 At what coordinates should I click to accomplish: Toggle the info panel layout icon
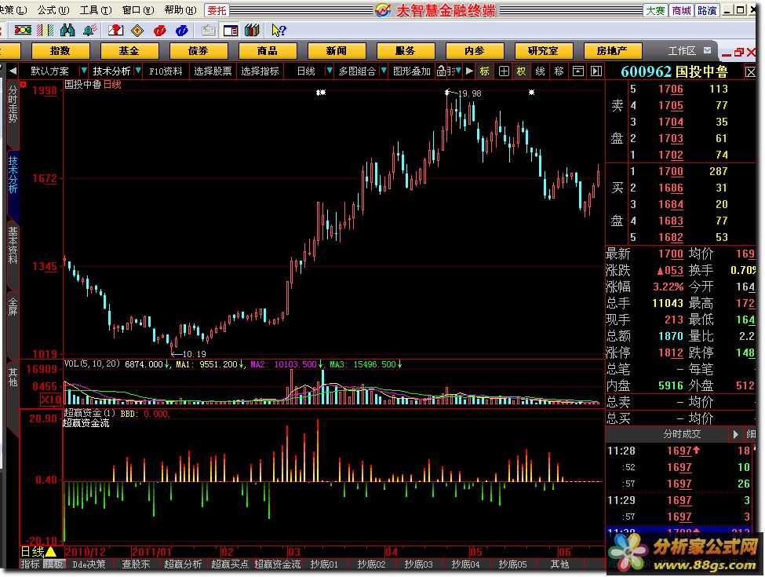pos(230,31)
